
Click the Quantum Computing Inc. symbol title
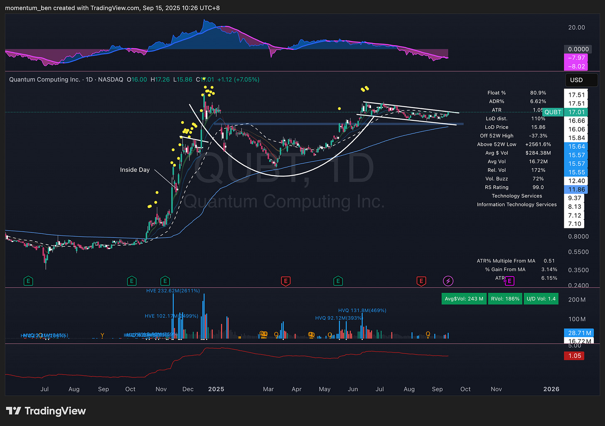(x=45, y=79)
